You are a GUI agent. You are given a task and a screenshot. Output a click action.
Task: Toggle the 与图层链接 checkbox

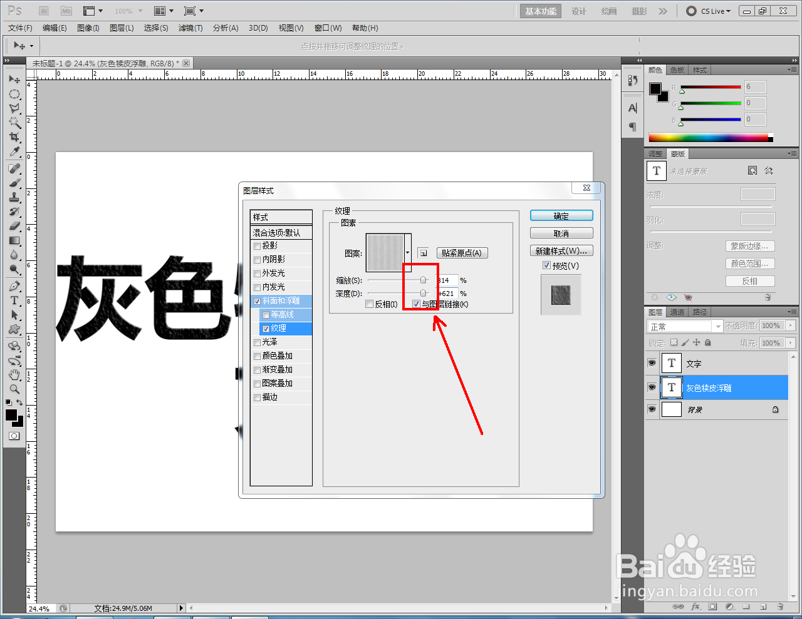point(416,304)
